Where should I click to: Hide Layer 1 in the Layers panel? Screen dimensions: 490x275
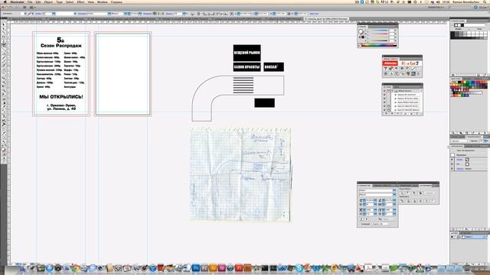click(x=452, y=237)
